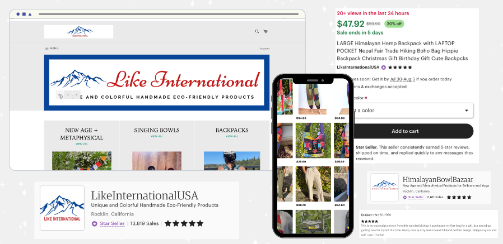Click the address bar in browser mockup
Screen dimensions: 503x244
pos(168,14)
